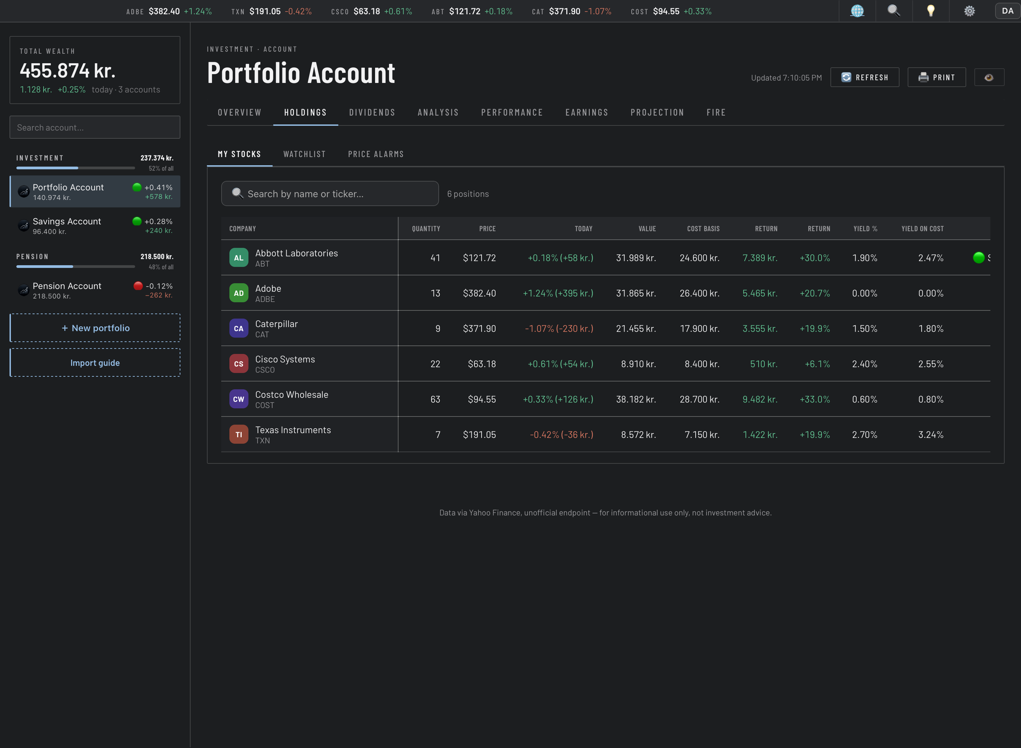Click the DA language button
Viewport: 1021px width, 748px height.
(x=1007, y=11)
